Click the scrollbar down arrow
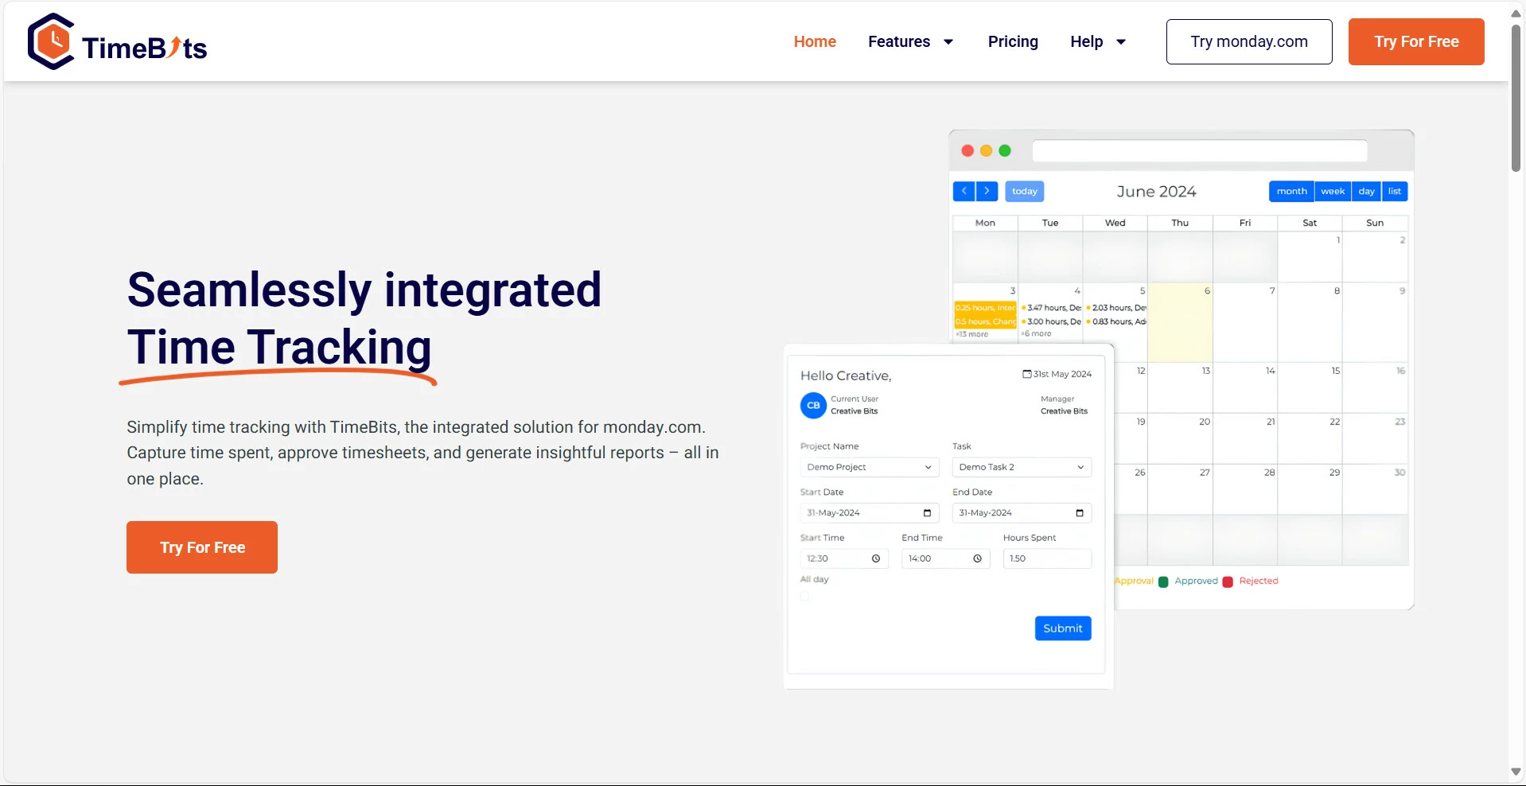The width and height of the screenshot is (1526, 786). [1516, 772]
